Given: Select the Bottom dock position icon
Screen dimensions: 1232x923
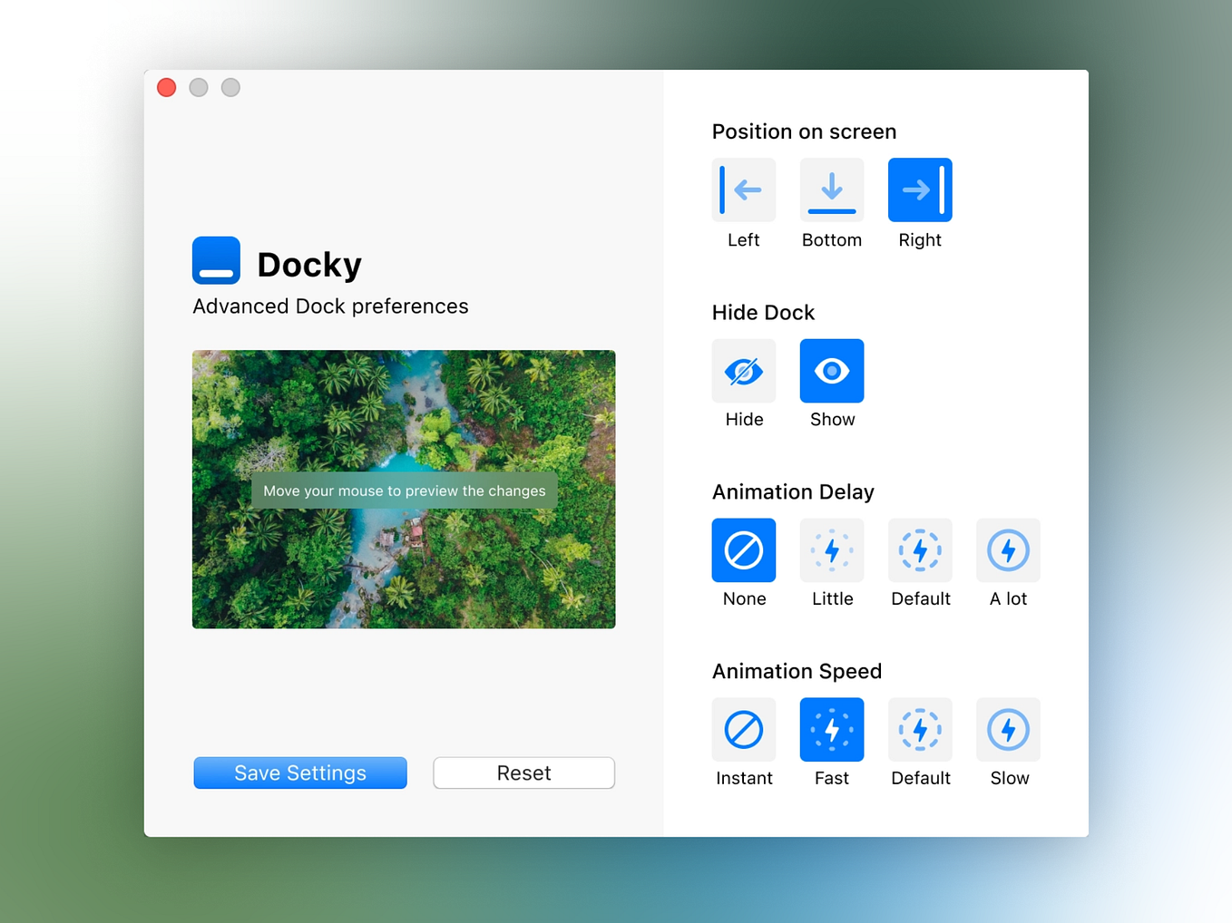Looking at the screenshot, I should click(x=831, y=189).
